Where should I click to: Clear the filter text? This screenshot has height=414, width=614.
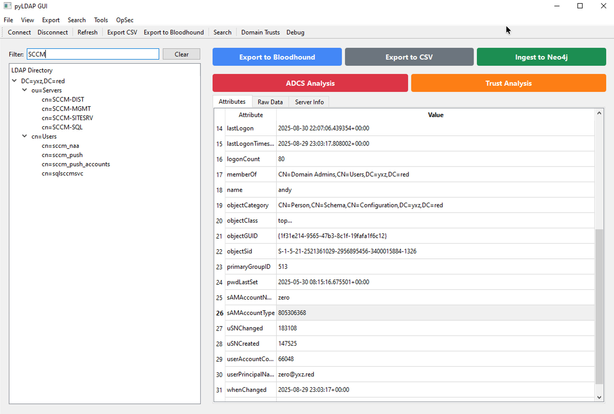pyautogui.click(x=181, y=54)
